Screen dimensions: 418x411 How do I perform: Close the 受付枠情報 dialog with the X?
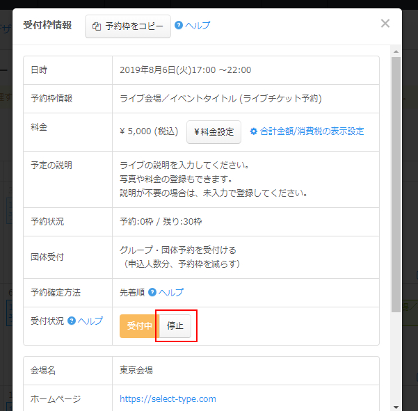click(385, 24)
